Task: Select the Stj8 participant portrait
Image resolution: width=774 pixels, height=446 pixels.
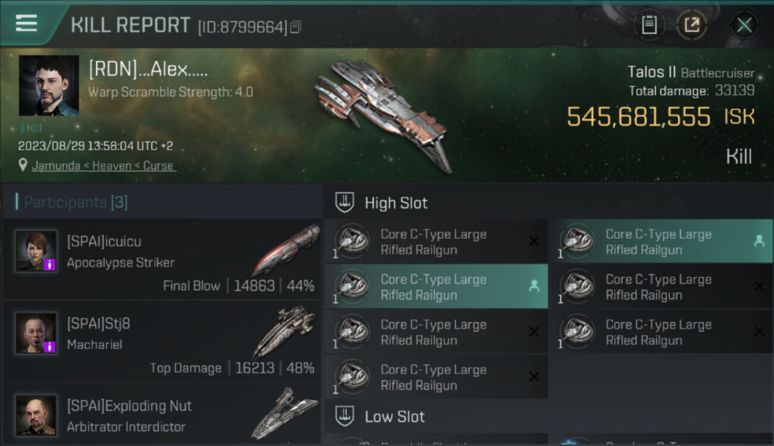Action: tap(36, 333)
